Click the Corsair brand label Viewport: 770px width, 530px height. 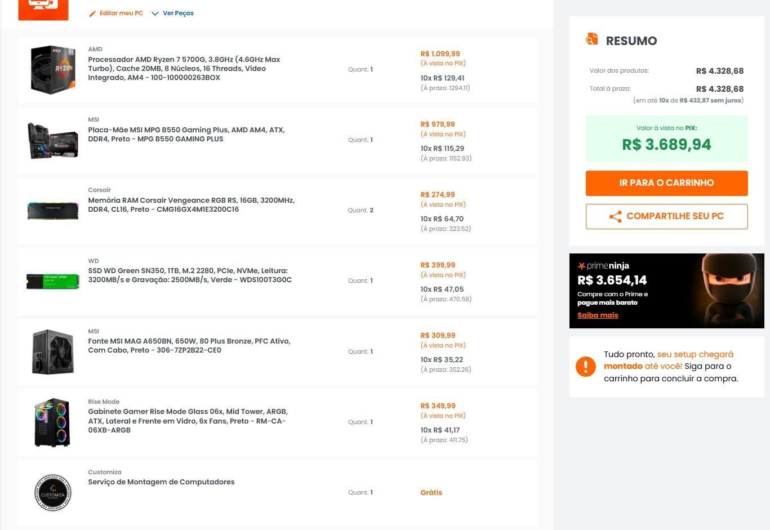click(x=99, y=190)
